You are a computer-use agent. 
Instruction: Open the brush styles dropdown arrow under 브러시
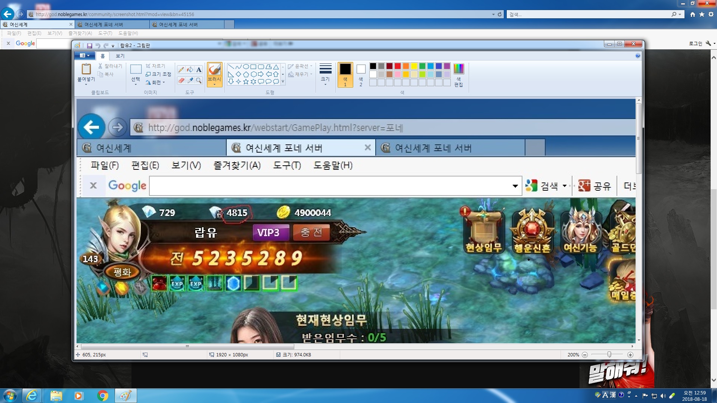tap(214, 85)
